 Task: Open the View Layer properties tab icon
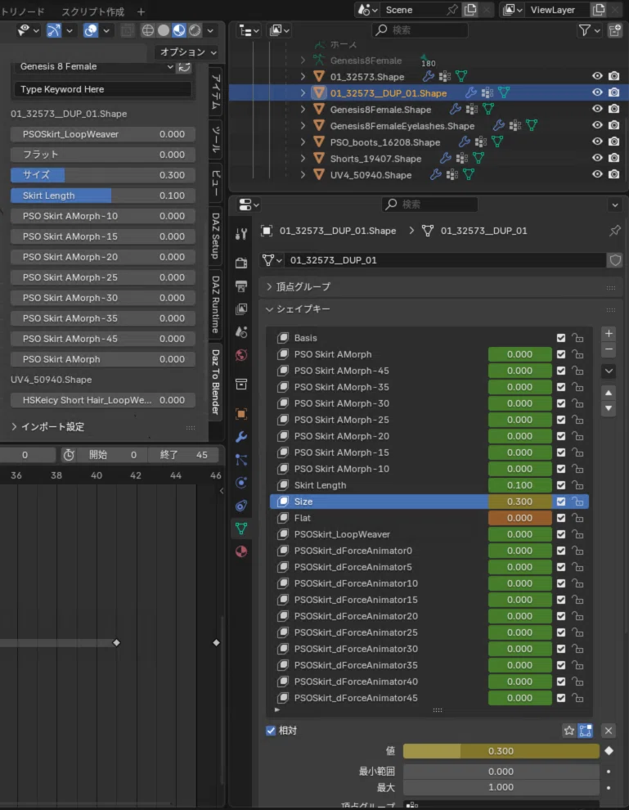[241, 309]
